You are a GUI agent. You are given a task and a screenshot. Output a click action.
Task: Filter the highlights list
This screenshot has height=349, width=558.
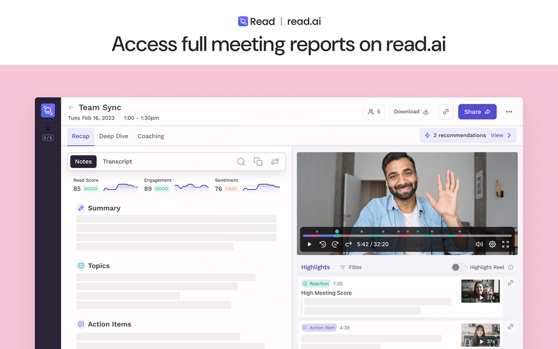pyautogui.click(x=351, y=267)
